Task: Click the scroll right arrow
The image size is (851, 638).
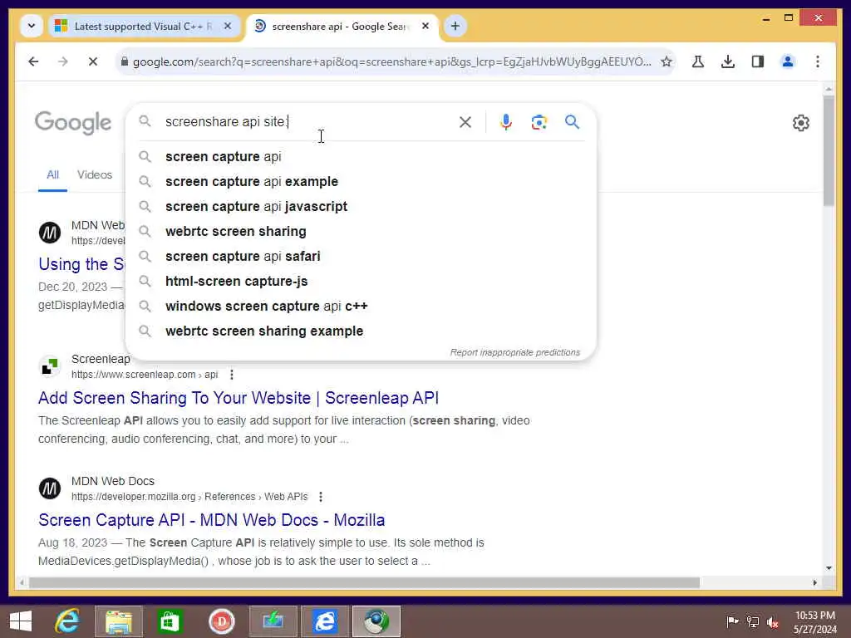Action: (814, 582)
